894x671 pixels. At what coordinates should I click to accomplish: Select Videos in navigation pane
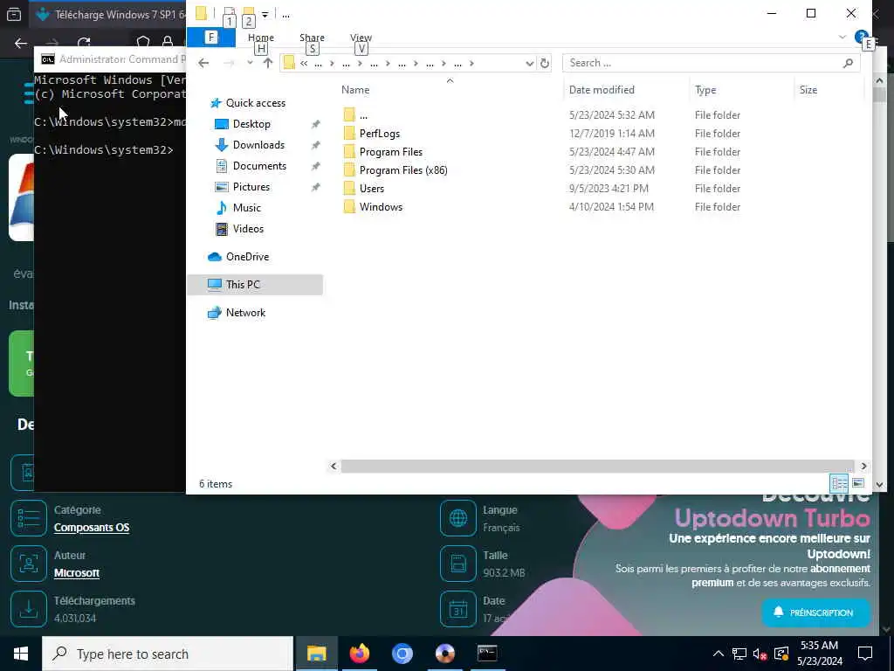(248, 229)
